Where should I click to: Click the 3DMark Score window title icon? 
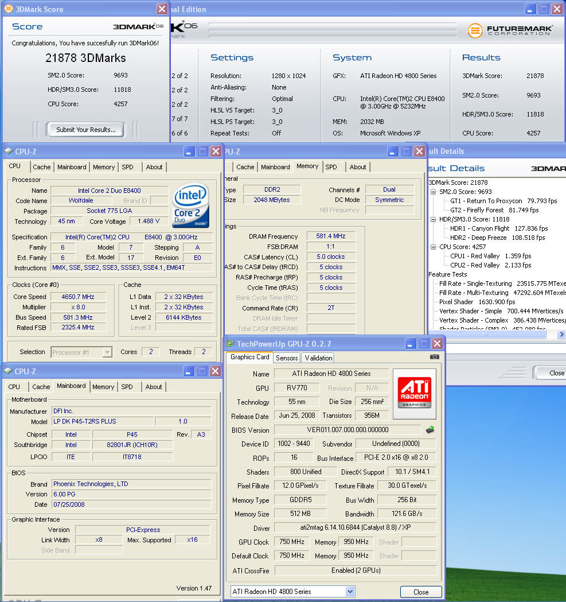[x=8, y=9]
